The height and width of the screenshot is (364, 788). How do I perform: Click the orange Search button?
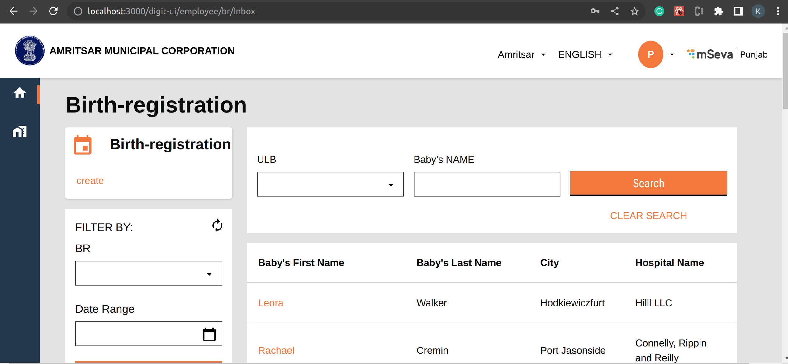click(648, 183)
